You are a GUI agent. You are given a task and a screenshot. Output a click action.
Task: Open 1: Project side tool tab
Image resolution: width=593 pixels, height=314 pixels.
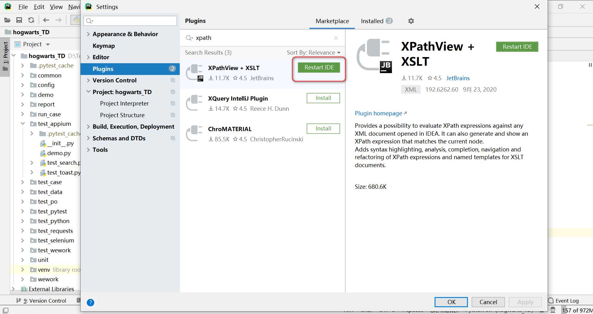coord(5,56)
